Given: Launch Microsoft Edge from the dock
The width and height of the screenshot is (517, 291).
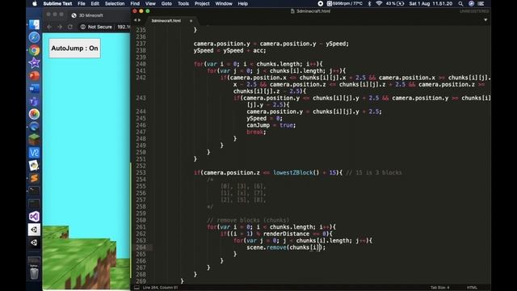Looking at the screenshot, I should (34, 127).
